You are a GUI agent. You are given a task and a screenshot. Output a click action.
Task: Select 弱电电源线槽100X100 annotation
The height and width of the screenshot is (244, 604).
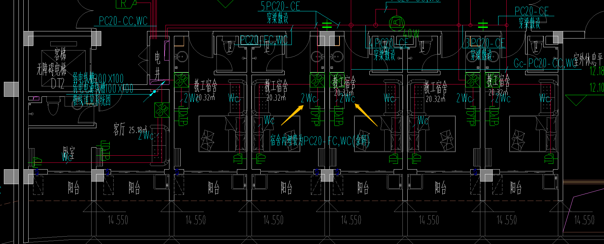pos(103,88)
